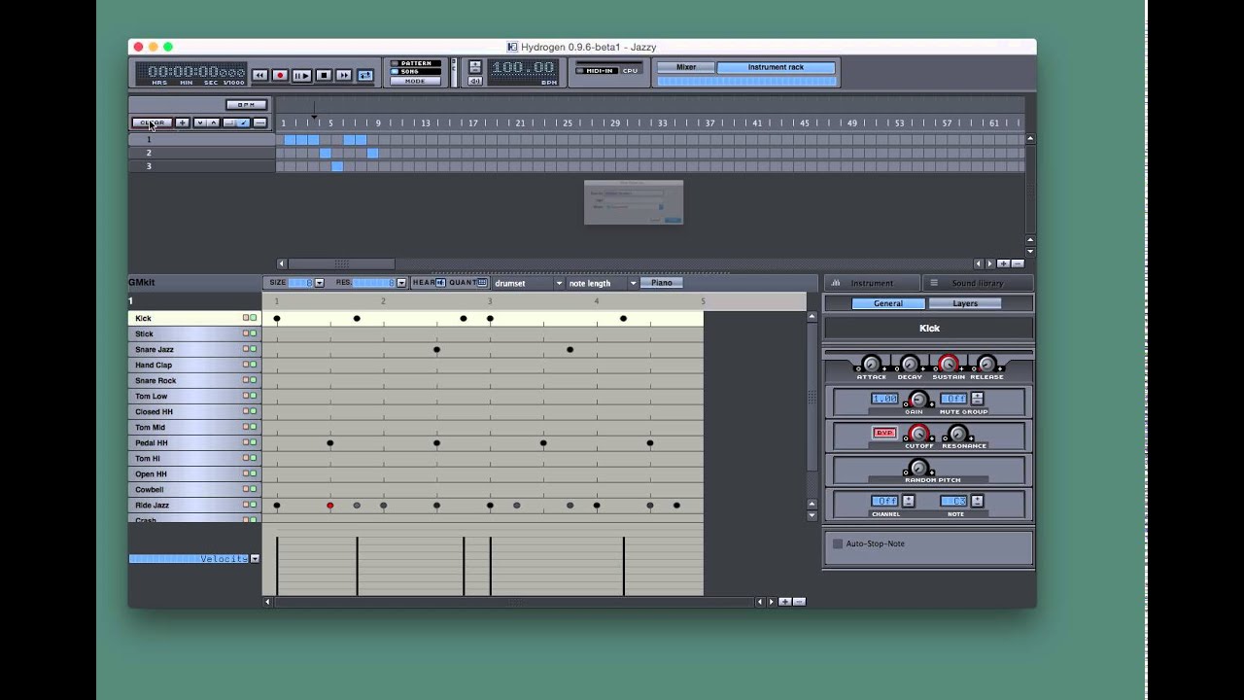Move selected pattern up
This screenshot has height=700, width=1244.
213,122
